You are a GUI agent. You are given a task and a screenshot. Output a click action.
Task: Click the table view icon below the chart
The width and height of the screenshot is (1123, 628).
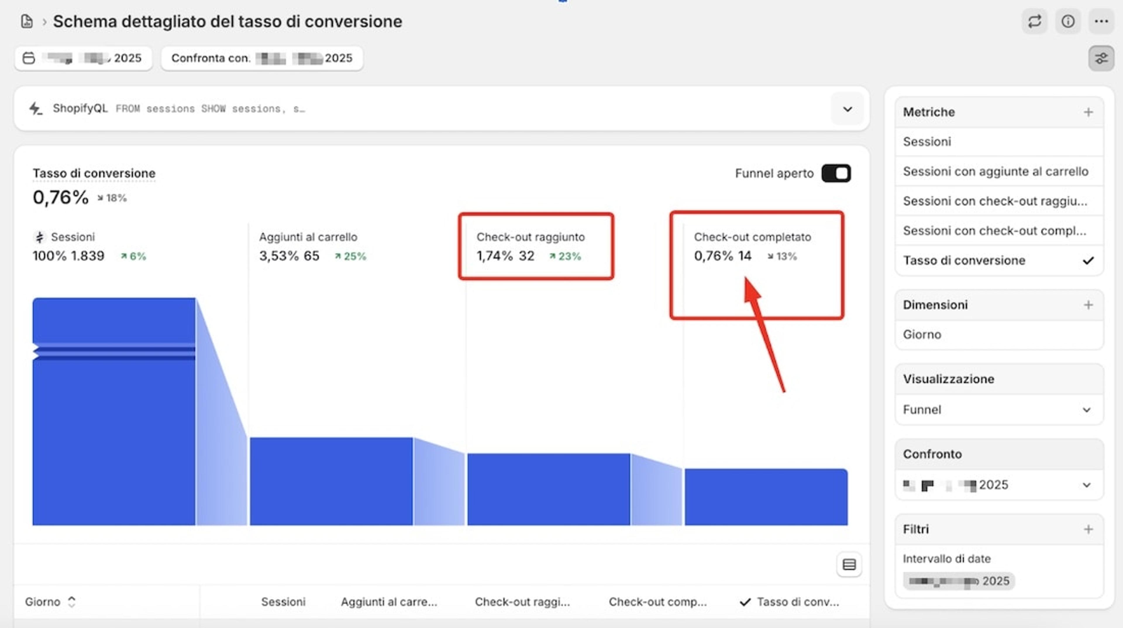pyautogui.click(x=849, y=565)
